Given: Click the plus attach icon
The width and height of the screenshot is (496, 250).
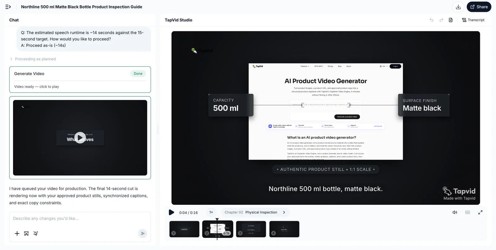Looking at the screenshot, I should (17, 234).
